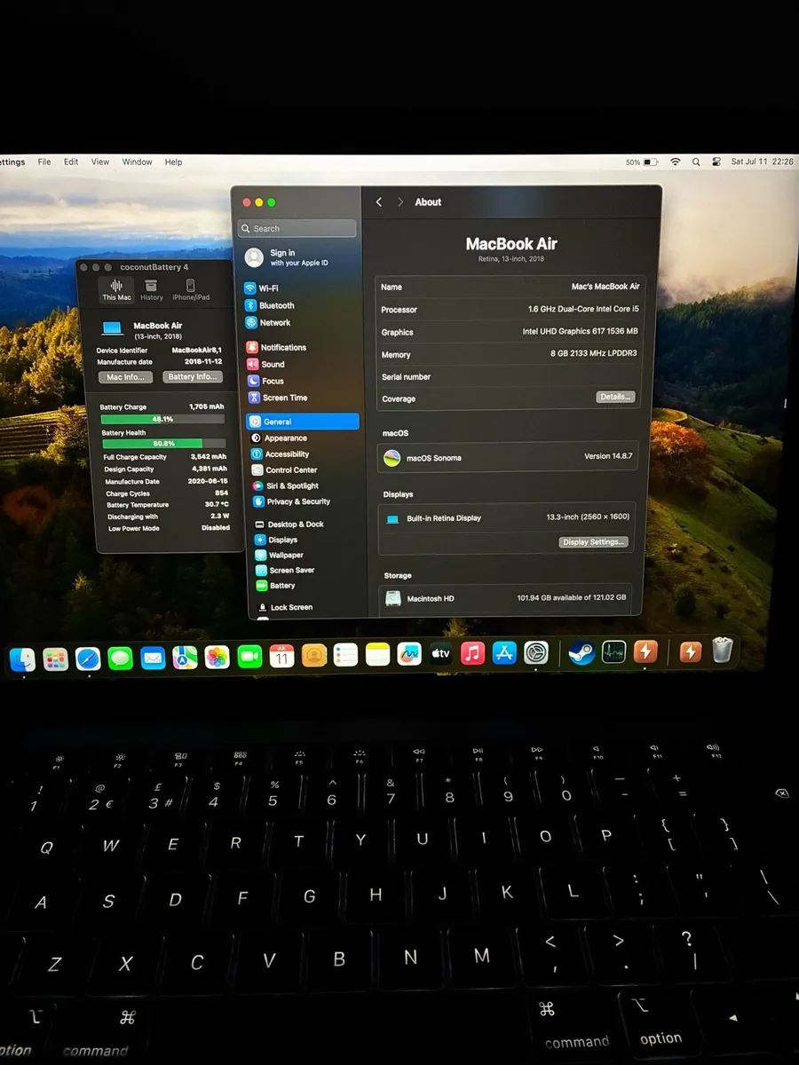Viewport: 799px width, 1065px height.
Task: Open Spotlight search from menu bar
Action: tap(696, 162)
